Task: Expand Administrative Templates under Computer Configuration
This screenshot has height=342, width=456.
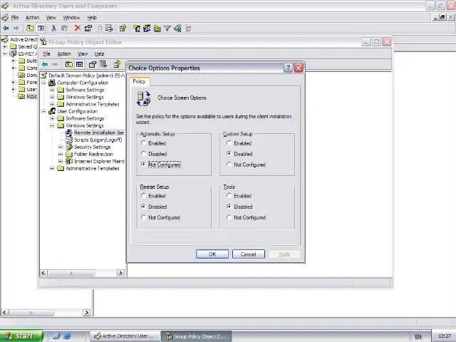Action: pyautogui.click(x=52, y=104)
